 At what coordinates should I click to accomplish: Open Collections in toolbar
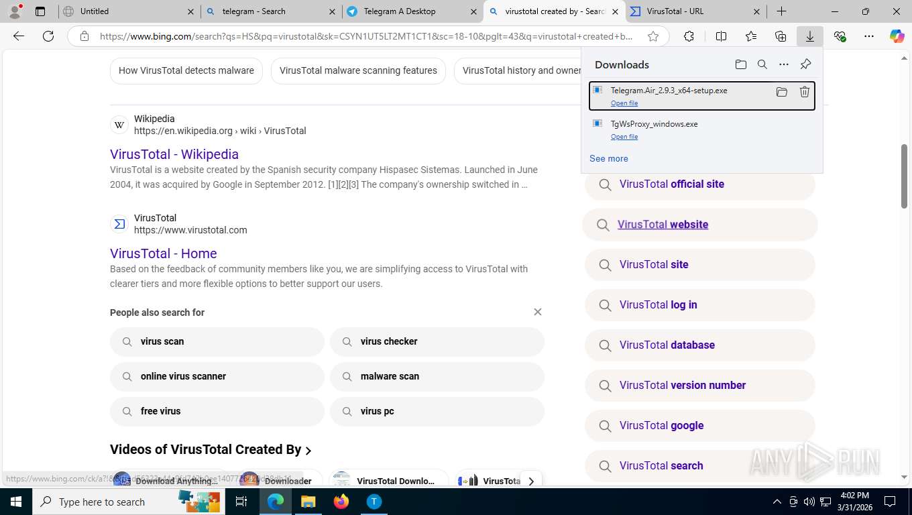pyautogui.click(x=781, y=36)
